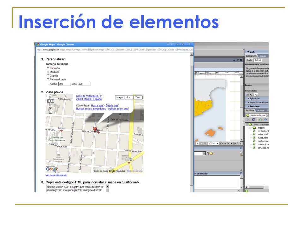Get files with green down arrow in Dreamweaver

(x=260, y=120)
